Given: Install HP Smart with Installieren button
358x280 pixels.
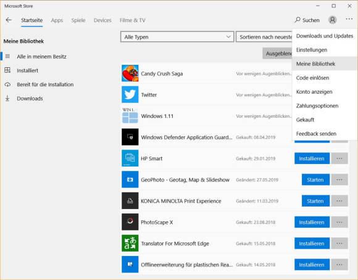Looking at the screenshot, I should click(312, 159).
